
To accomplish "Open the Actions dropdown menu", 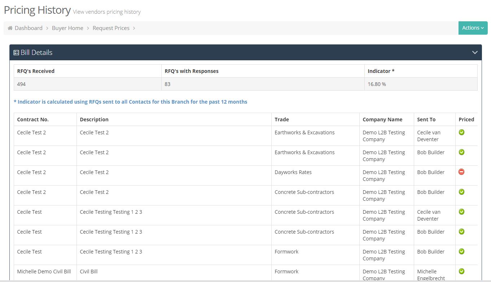I will 473,28.
